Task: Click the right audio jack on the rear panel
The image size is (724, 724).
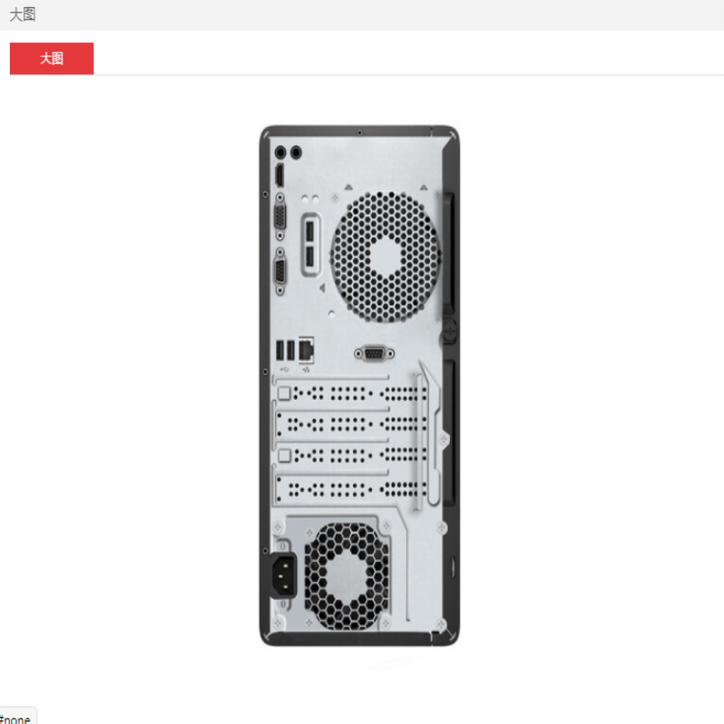Action: 296,152
